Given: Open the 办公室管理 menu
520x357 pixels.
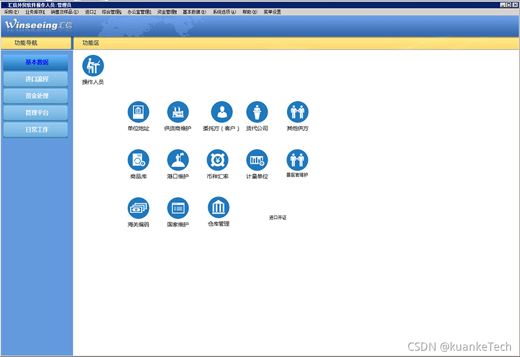Looking at the screenshot, I should coord(139,12).
